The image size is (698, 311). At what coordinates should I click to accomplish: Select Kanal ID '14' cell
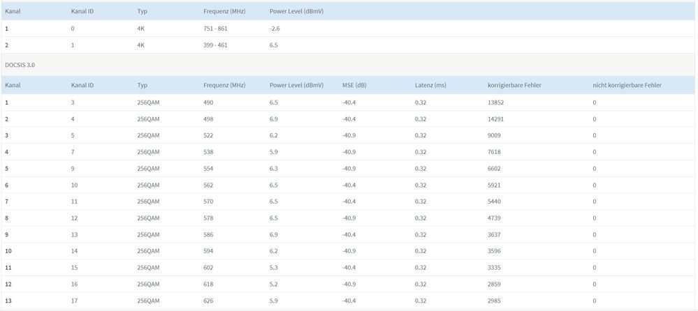[74, 251]
